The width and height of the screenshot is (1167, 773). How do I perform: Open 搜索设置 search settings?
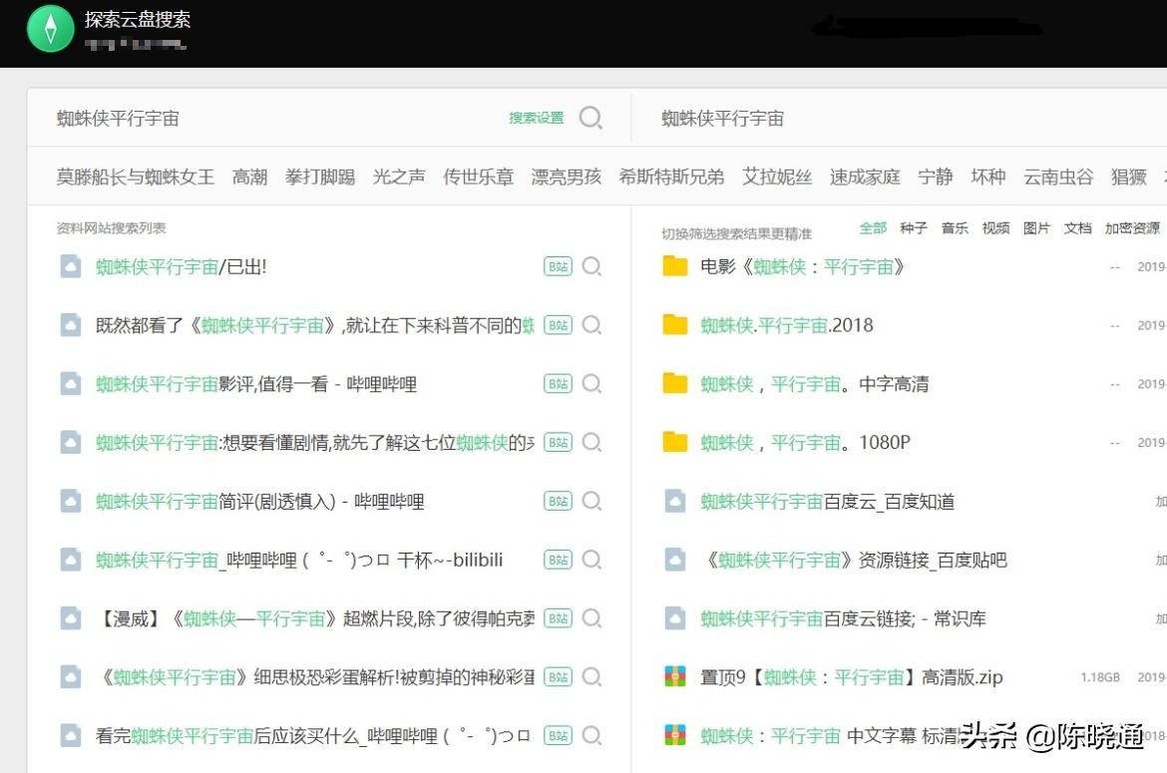[536, 118]
